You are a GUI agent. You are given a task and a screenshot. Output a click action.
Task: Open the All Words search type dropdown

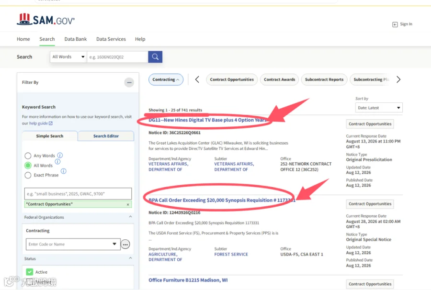click(68, 57)
